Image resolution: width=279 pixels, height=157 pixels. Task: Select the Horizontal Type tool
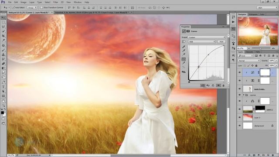(x=3, y=87)
